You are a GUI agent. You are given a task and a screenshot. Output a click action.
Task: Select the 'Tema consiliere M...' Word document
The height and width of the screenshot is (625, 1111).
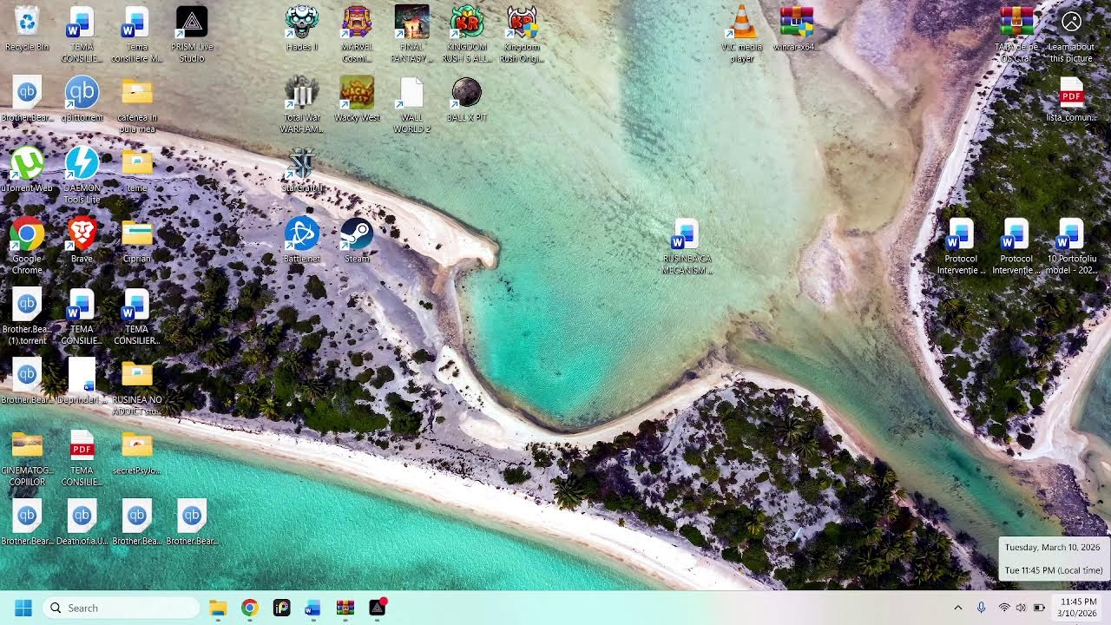137,34
